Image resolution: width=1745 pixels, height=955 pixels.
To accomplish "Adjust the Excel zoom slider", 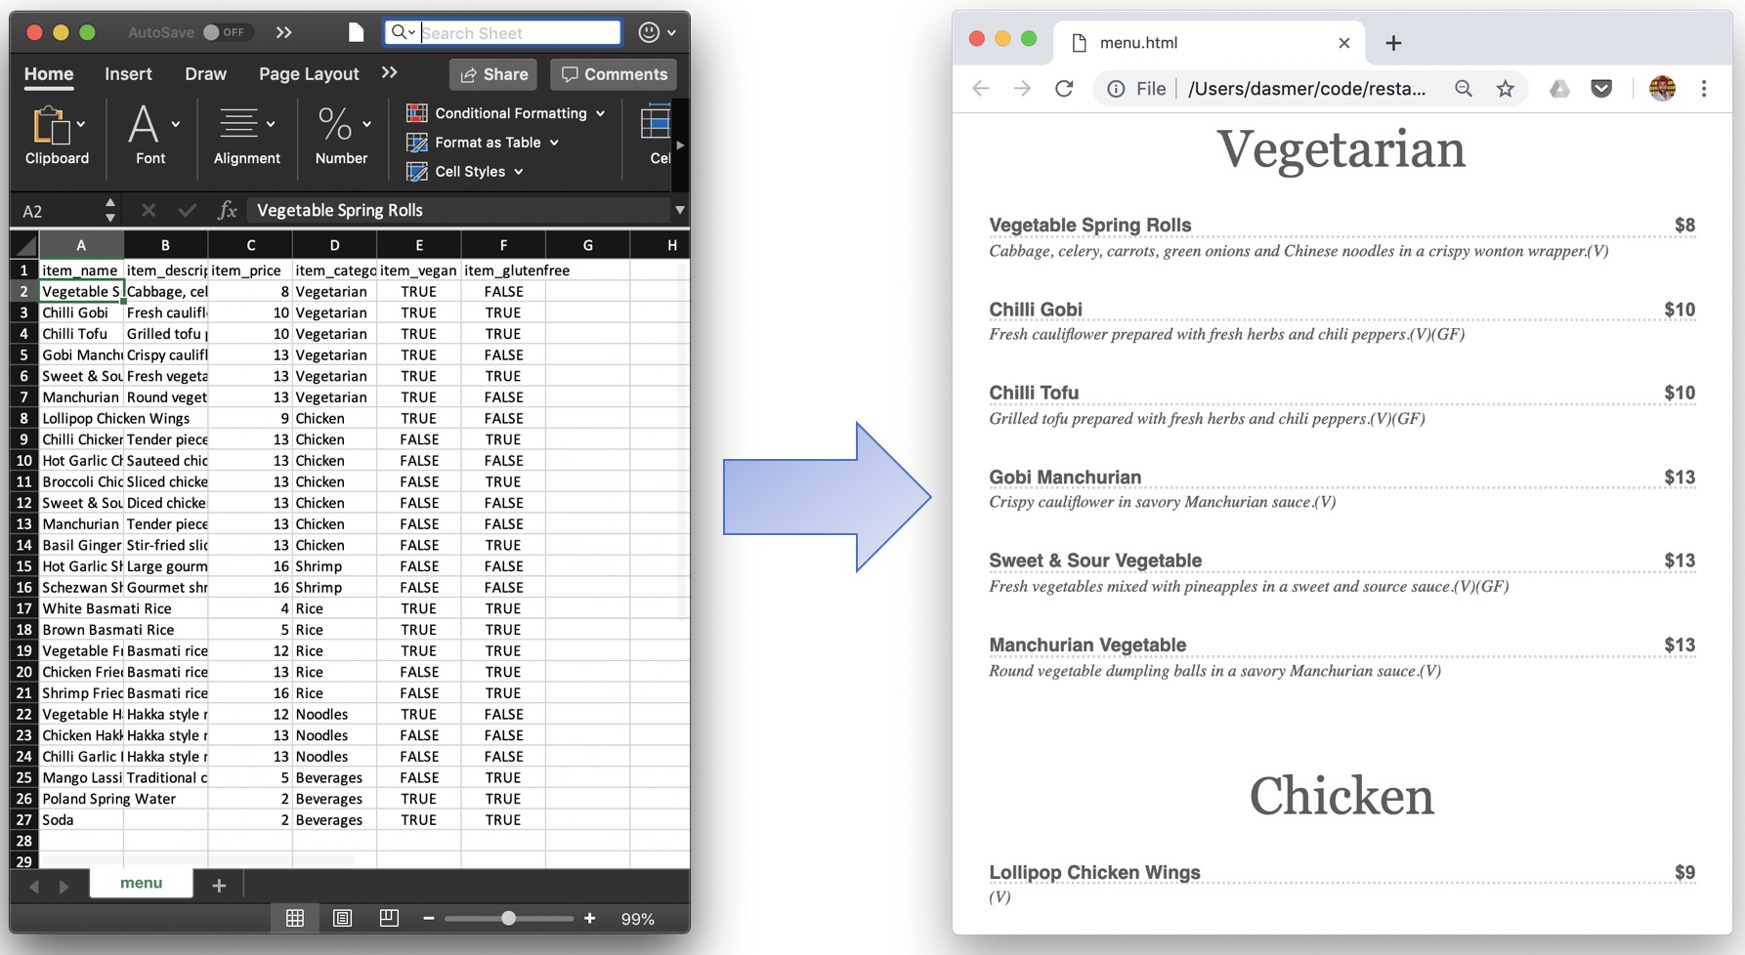I will point(508,918).
